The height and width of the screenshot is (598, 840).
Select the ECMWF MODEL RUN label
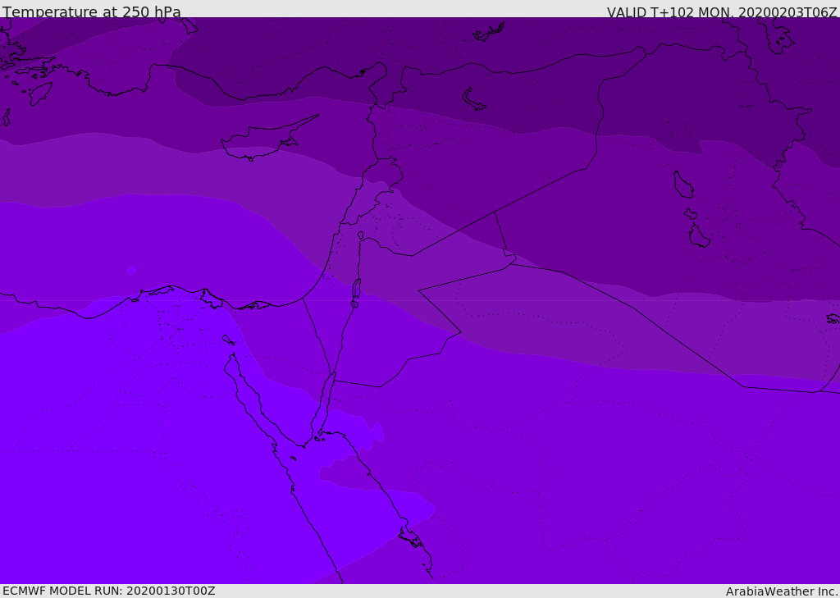108,591
